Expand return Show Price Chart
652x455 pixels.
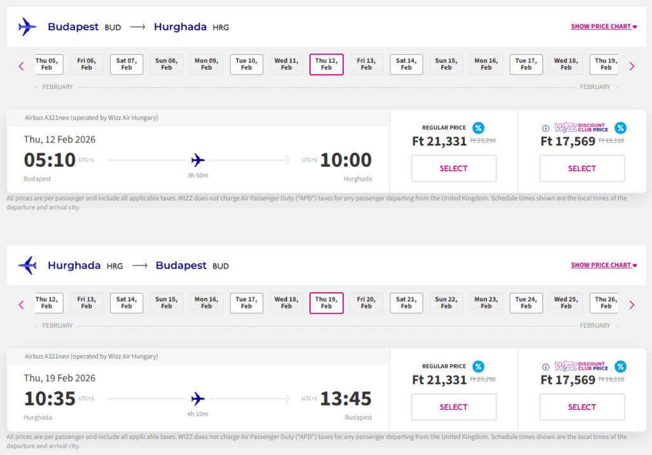pos(604,265)
